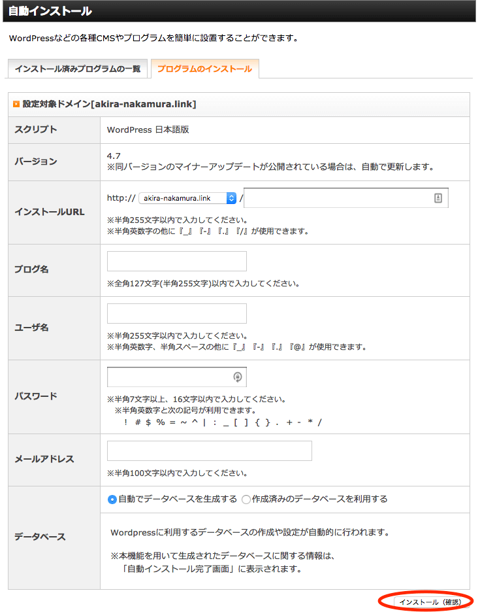
Task: Click the インストールURL row label
Action: pyautogui.click(x=50, y=212)
